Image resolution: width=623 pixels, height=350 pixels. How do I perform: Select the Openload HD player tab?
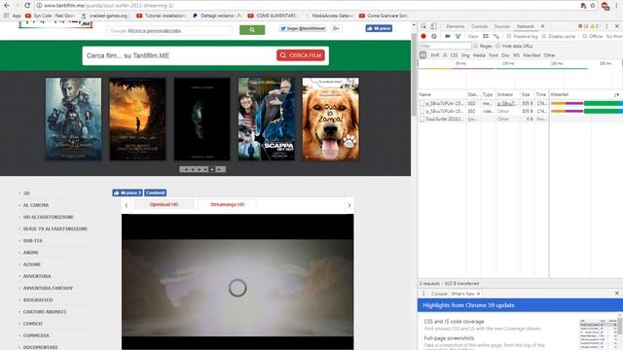tap(164, 205)
